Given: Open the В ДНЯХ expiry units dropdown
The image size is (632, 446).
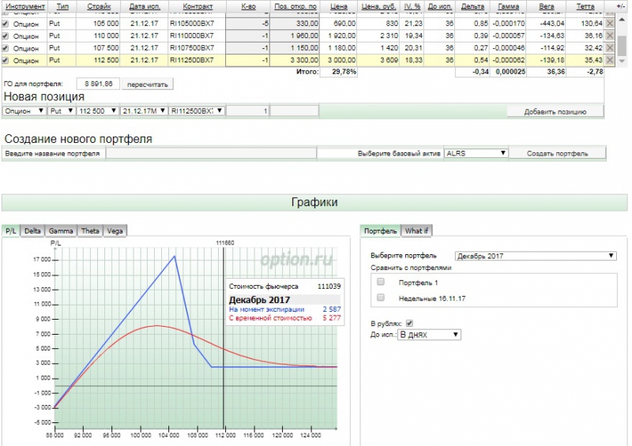Looking at the screenshot, I should pyautogui.click(x=429, y=335).
